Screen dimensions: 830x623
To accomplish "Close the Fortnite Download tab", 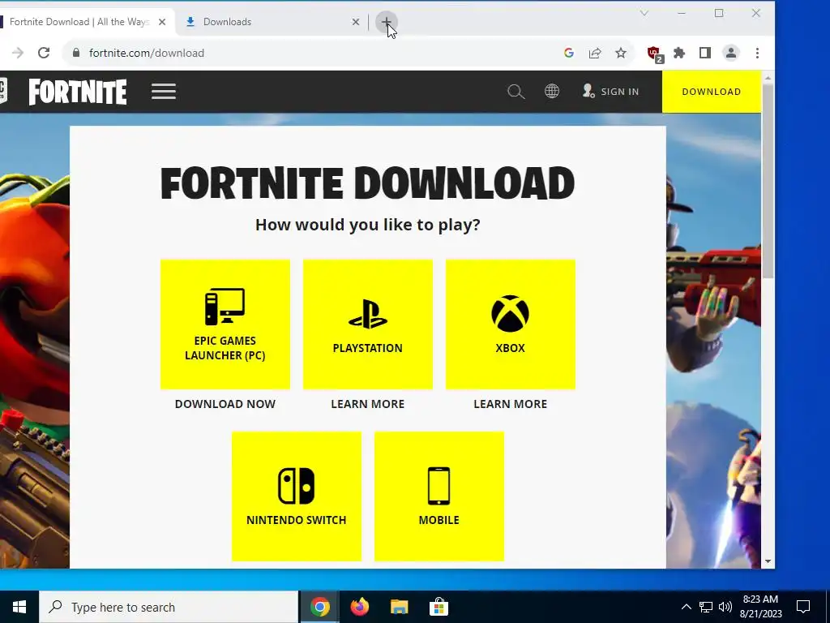I will (162, 22).
